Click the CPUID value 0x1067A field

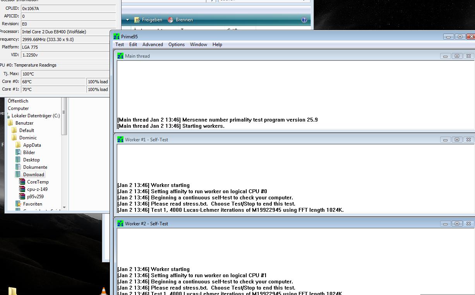pyautogui.click(x=68, y=8)
